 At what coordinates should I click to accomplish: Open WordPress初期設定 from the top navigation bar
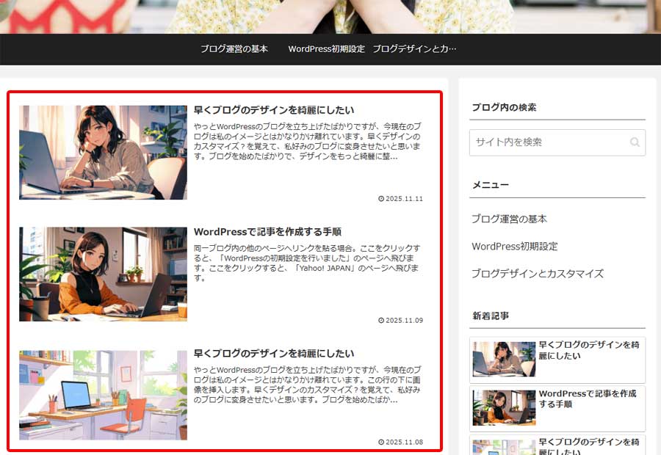pyautogui.click(x=326, y=48)
